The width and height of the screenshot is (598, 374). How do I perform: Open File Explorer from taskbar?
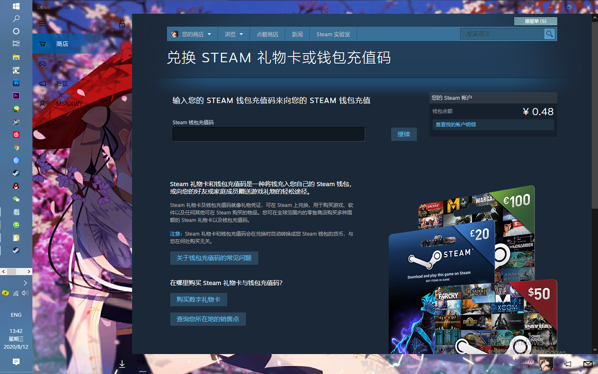(16, 57)
